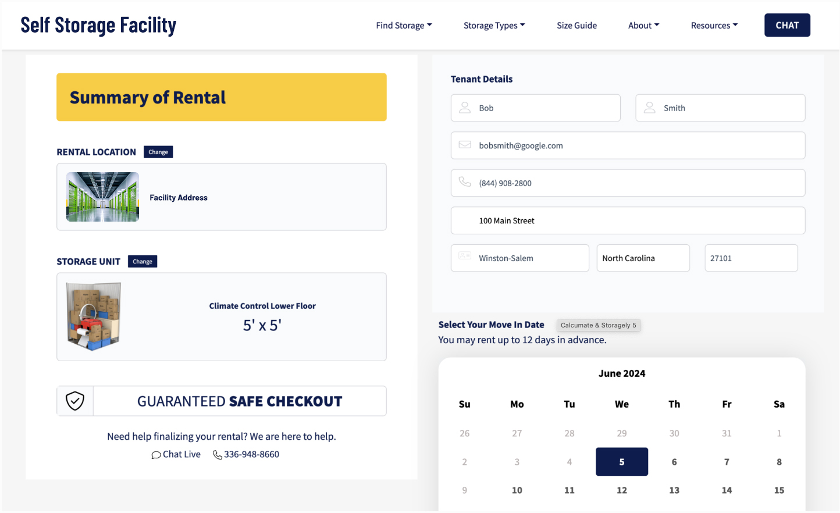Click the person icon in Smith field
This screenshot has height=513, width=840.
pos(650,108)
